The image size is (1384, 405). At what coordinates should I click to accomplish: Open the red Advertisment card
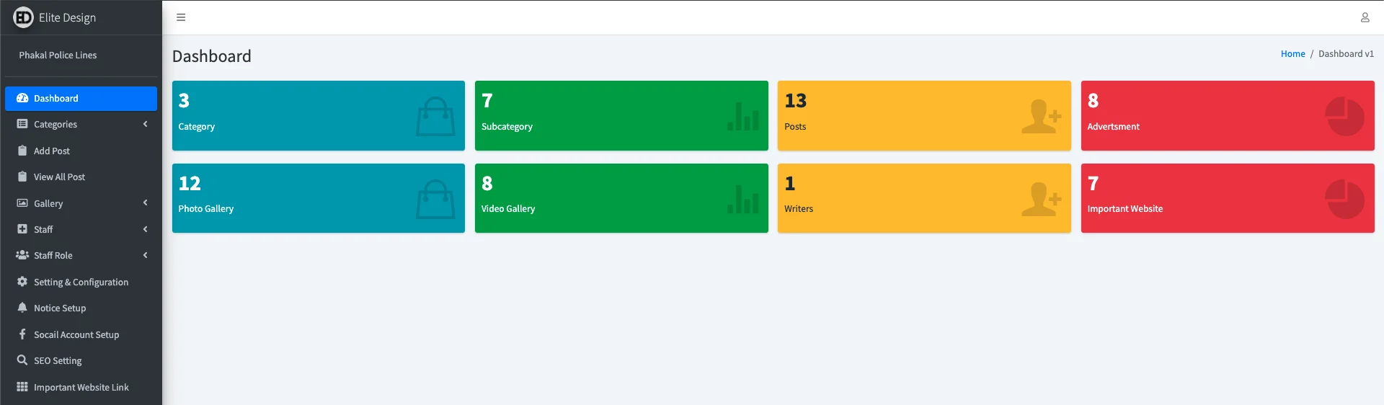(x=1228, y=115)
